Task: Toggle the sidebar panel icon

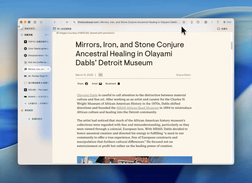Action: (x=35, y=22)
